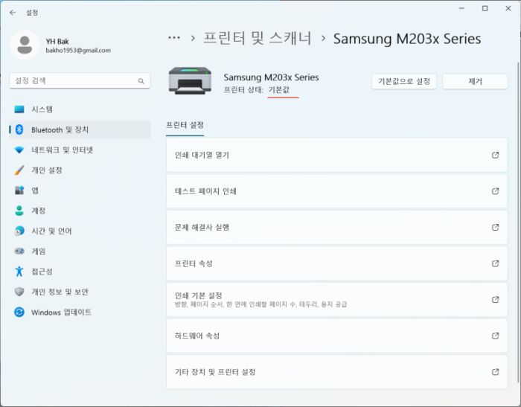Viewport: 521px width, 407px height.
Task: Click the bakho1953@gmail.com account text
Action: (x=78, y=51)
